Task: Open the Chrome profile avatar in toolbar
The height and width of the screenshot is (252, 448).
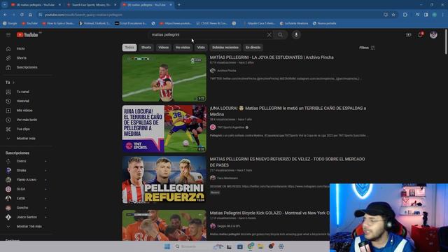Action: click(434, 15)
